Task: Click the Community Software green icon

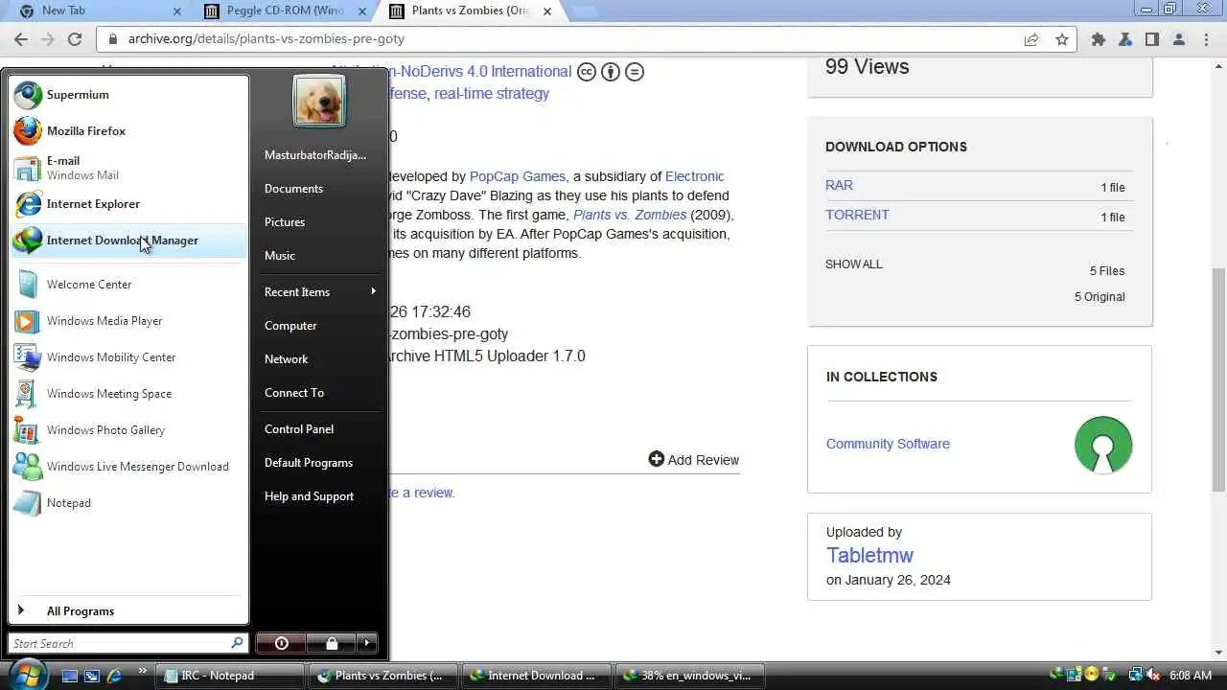Action: [x=1103, y=445]
